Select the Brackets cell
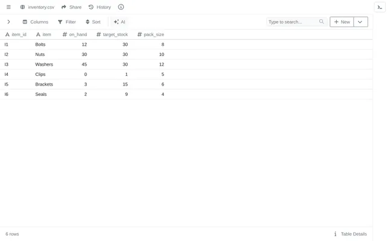The width and height of the screenshot is (387, 241). (44, 84)
